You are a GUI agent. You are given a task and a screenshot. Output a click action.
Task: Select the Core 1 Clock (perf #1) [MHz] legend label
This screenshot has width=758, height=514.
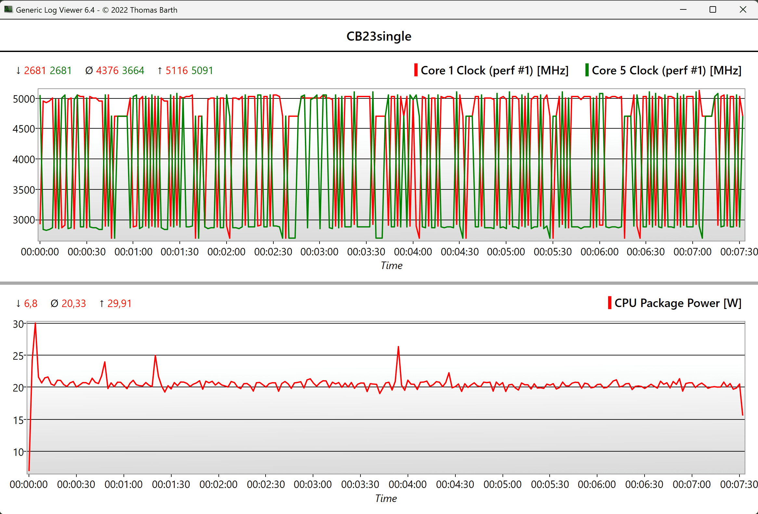point(494,71)
